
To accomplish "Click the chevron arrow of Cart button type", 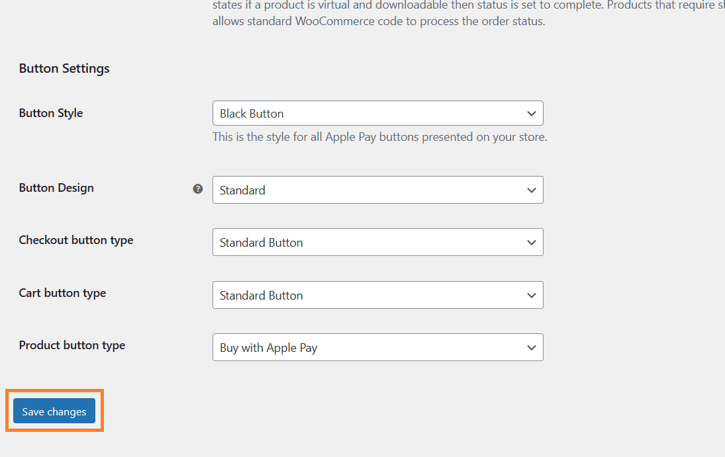I will [x=531, y=295].
